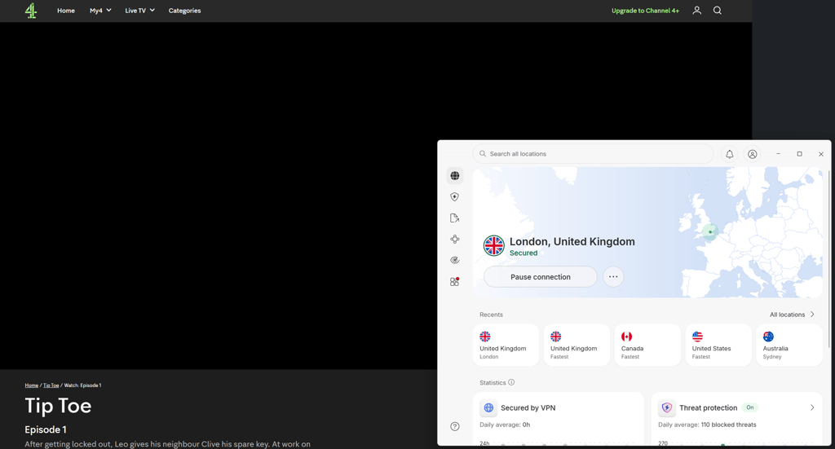Maximize the VPN window
Image resolution: width=835 pixels, height=449 pixels.
[x=799, y=154]
